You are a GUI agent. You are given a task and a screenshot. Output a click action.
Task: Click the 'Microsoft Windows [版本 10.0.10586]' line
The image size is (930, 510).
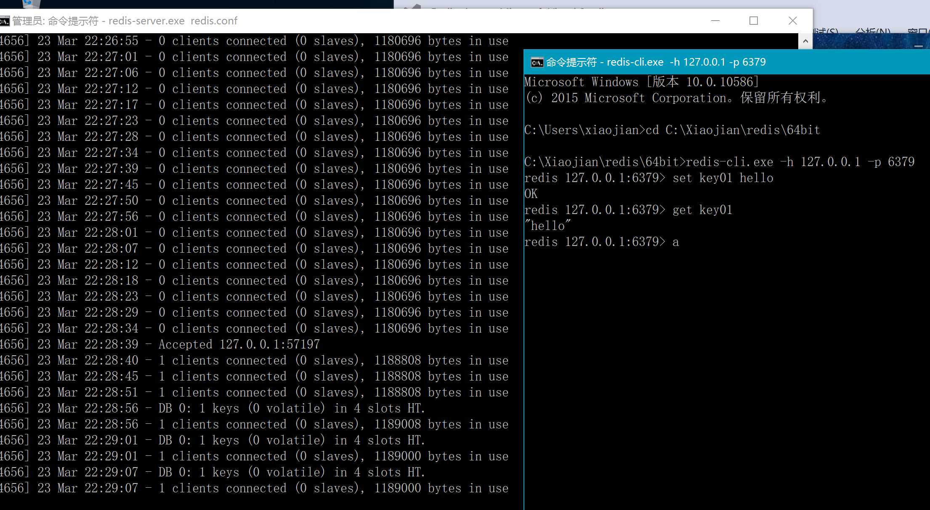[642, 82]
